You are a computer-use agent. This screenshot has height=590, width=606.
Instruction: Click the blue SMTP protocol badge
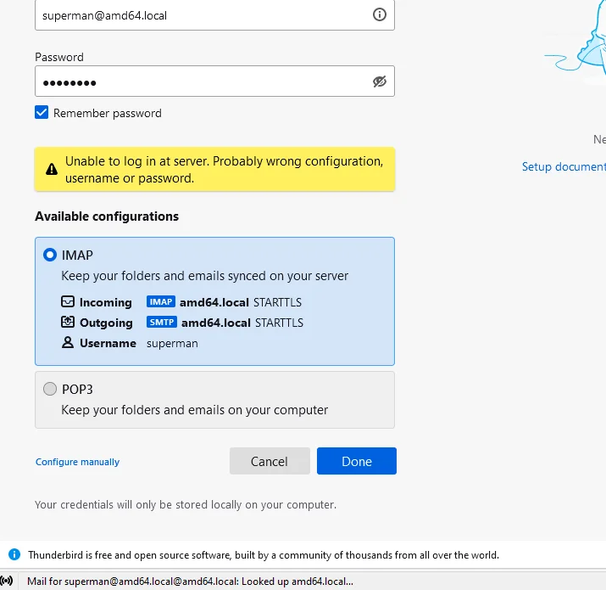161,323
